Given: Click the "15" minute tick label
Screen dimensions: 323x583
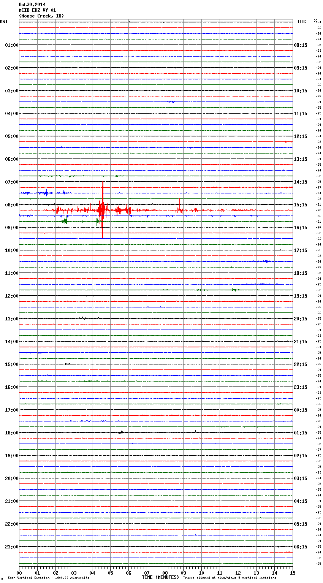Looking at the screenshot, I should click(293, 573).
